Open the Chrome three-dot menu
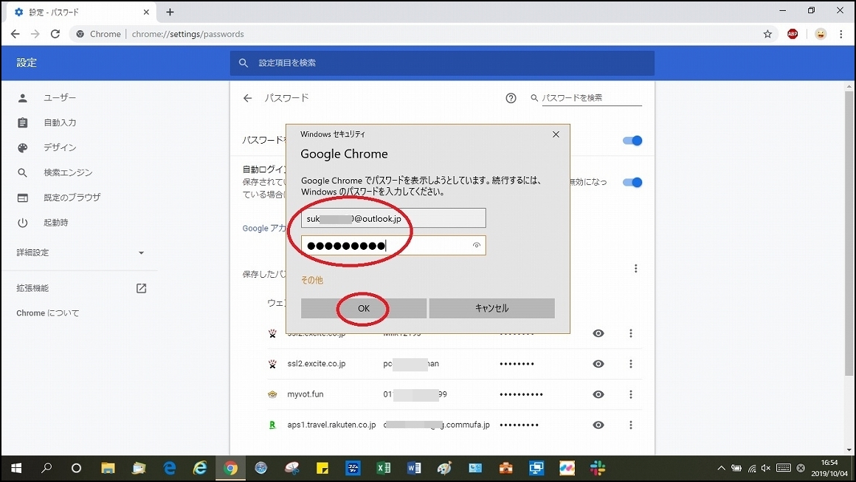The height and width of the screenshot is (482, 856). coord(841,34)
